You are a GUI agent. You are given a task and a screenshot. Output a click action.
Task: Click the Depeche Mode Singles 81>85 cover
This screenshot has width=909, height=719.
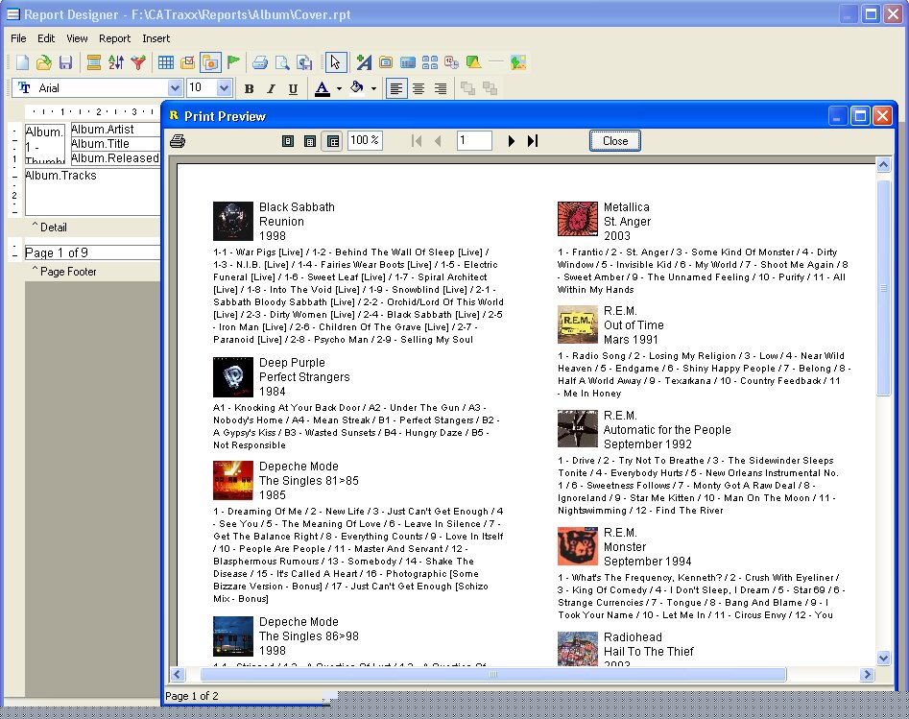tap(233, 481)
